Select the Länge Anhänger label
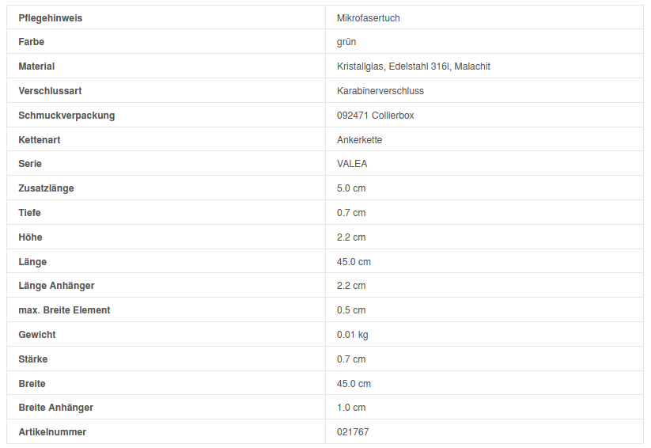 [x=56, y=286]
